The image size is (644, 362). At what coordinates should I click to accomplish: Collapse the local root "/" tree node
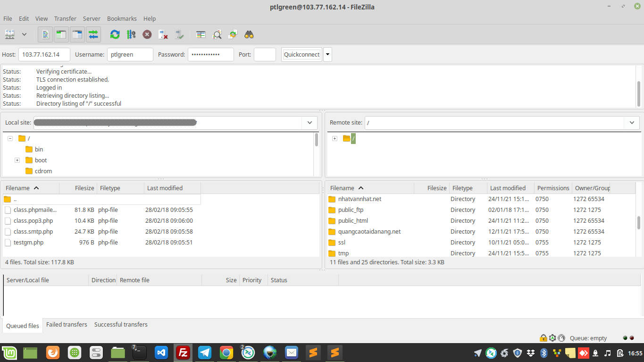(10, 138)
